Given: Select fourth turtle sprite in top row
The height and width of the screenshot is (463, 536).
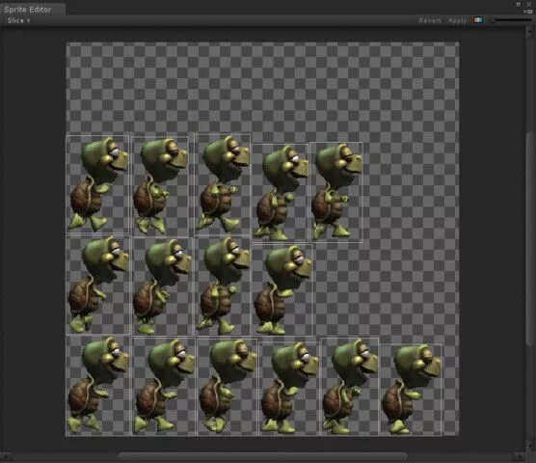Looking at the screenshot, I should pyautogui.click(x=281, y=193).
